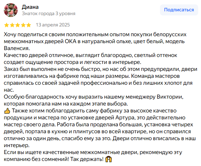Viewport: 201px width, 166px height.
Task: Open Диана's profile avatar picture
Action: click(10, 10)
